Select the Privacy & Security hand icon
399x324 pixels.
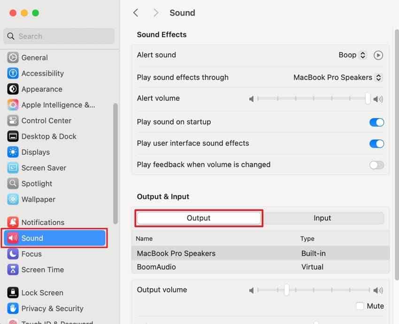click(x=13, y=309)
